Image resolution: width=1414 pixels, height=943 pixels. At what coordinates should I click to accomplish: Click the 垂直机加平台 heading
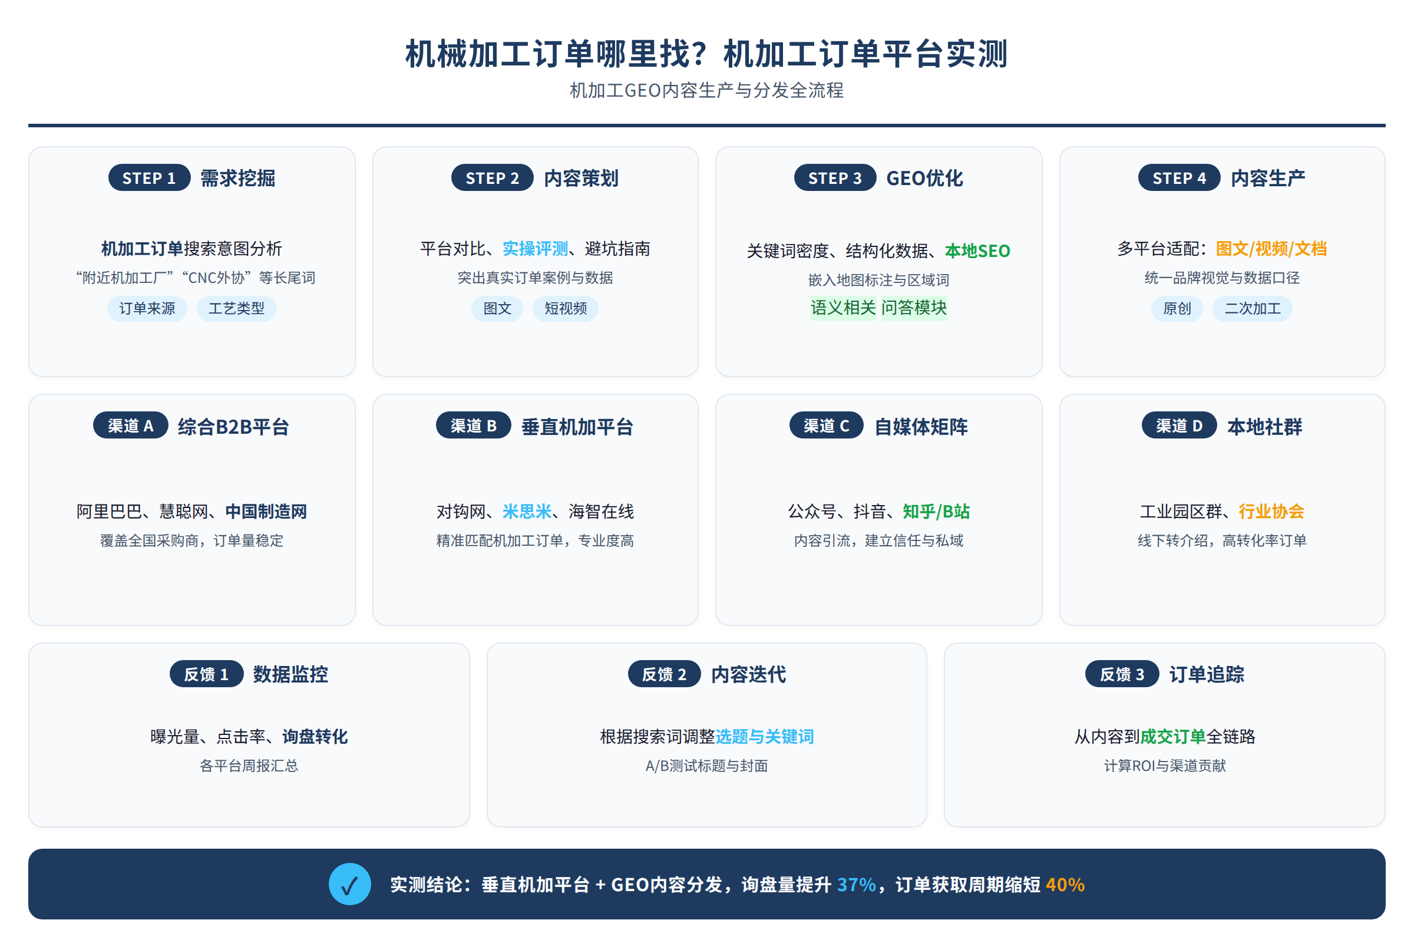coord(578,426)
